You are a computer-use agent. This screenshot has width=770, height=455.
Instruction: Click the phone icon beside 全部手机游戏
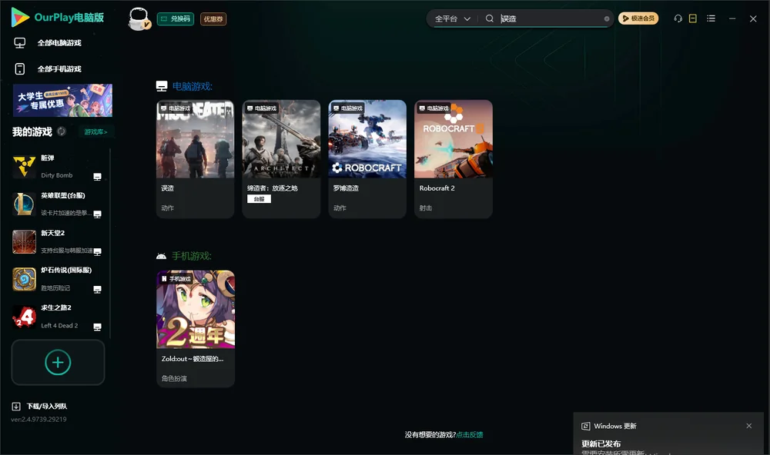[20, 68]
